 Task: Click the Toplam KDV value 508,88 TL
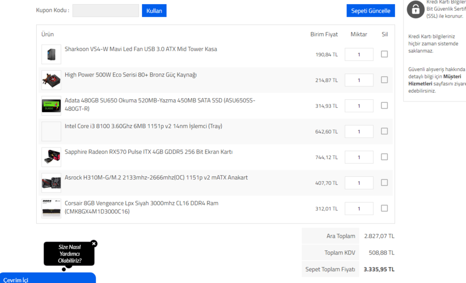click(x=382, y=252)
